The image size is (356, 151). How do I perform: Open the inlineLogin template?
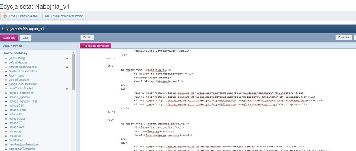pos(16,131)
